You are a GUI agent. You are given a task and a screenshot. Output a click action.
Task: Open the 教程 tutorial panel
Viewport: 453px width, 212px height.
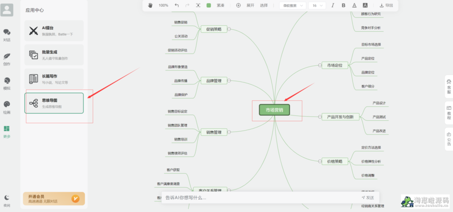(x=449, y=113)
